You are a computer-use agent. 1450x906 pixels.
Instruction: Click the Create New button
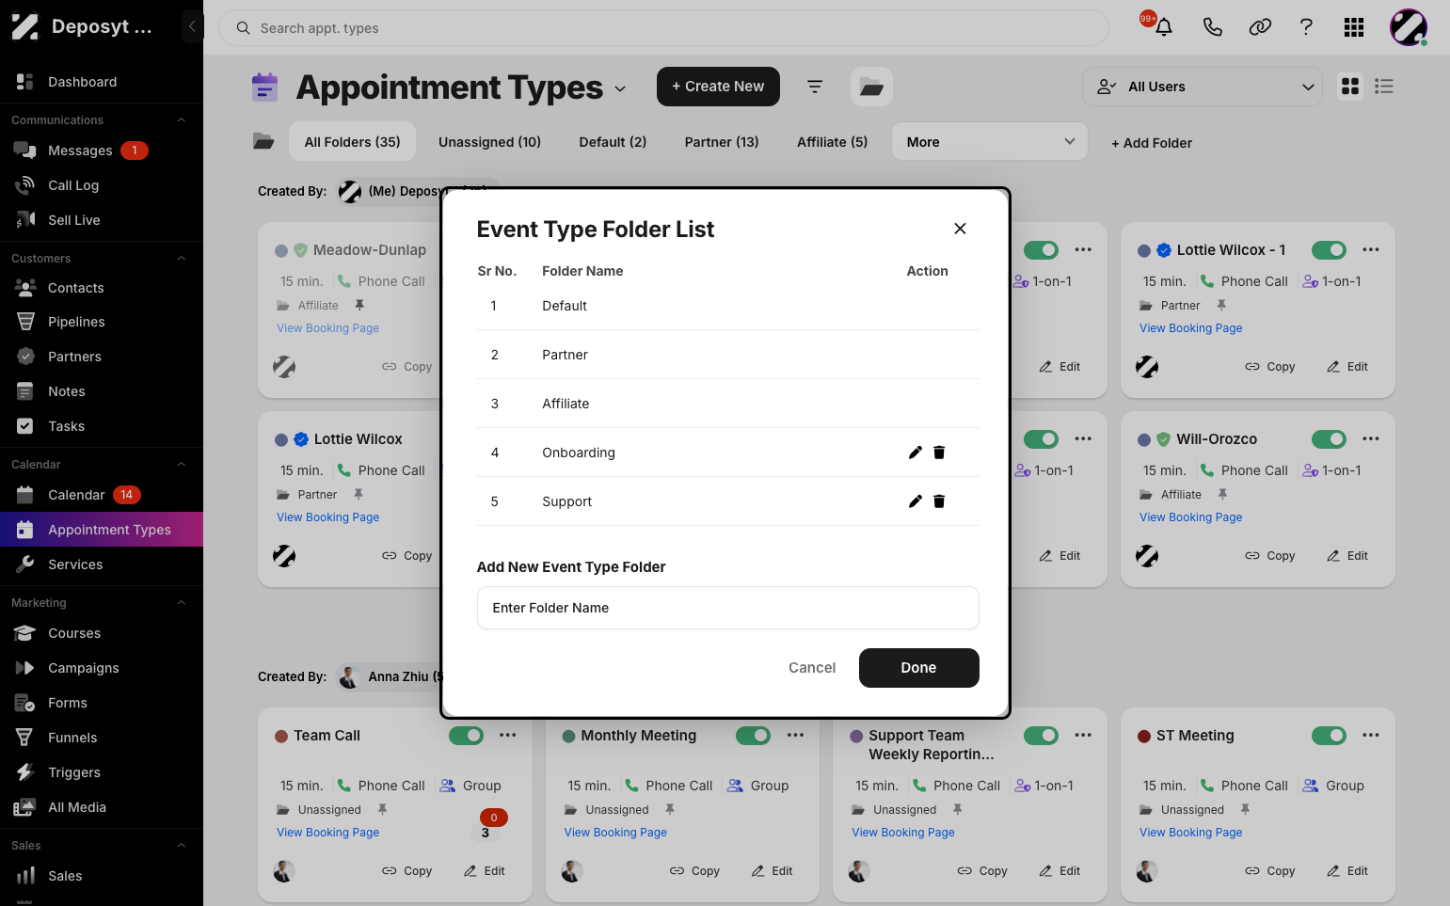pos(718,87)
